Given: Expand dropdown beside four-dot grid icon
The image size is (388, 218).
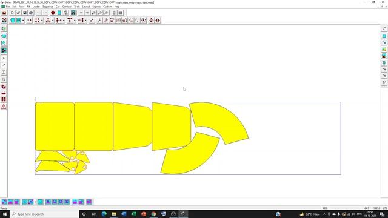Looking at the screenshot, I should tap(42, 20).
